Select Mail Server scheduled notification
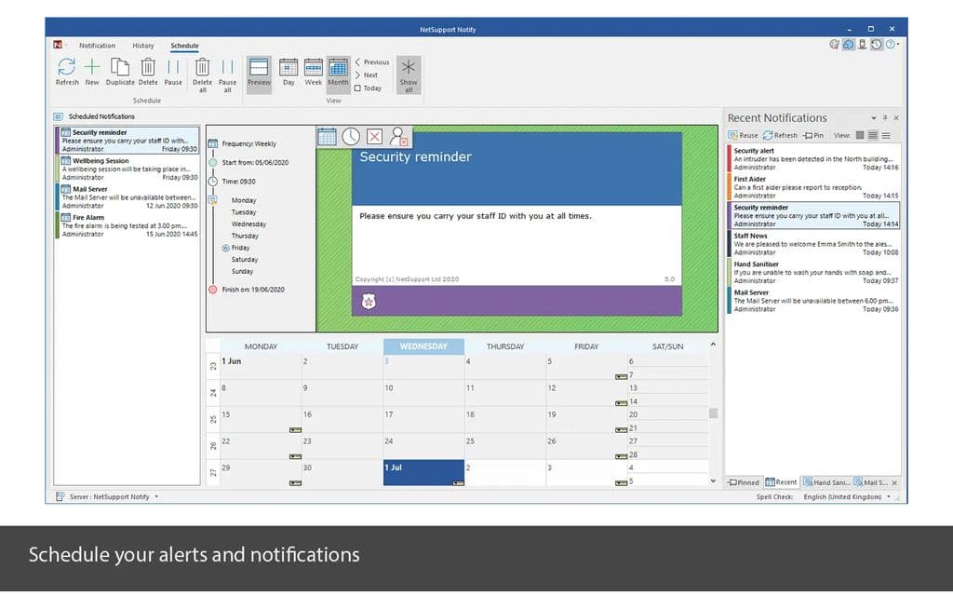Viewport: 953px width, 596px height. [x=127, y=197]
